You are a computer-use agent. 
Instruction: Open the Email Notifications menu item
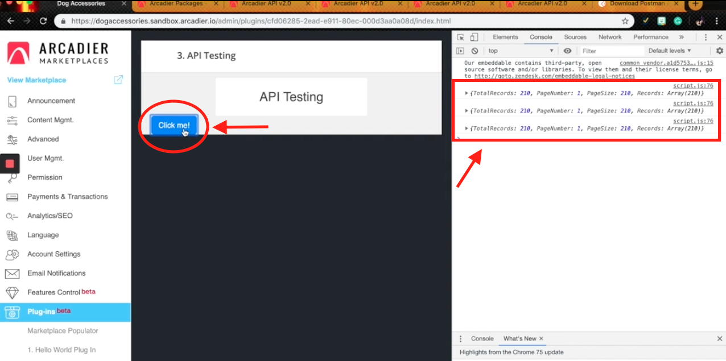coord(56,273)
